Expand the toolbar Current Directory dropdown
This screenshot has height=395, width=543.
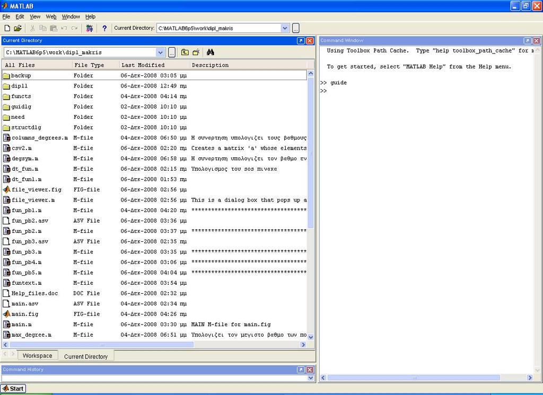tap(285, 29)
